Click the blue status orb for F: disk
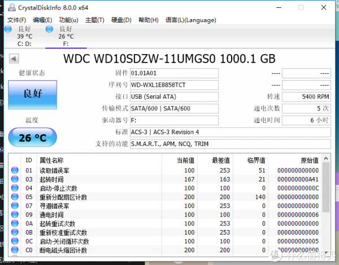339x265 pixels. (49, 29)
